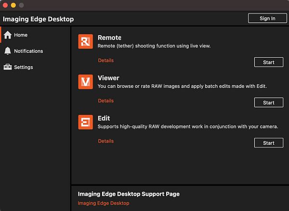Click the Viewer app icon
The width and height of the screenshot is (289, 211).
pyautogui.click(x=85, y=82)
